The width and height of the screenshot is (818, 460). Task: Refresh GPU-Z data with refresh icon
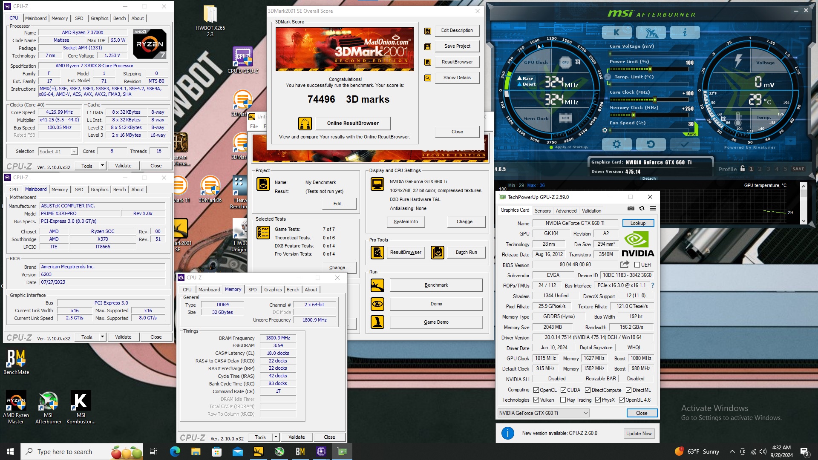click(x=642, y=208)
